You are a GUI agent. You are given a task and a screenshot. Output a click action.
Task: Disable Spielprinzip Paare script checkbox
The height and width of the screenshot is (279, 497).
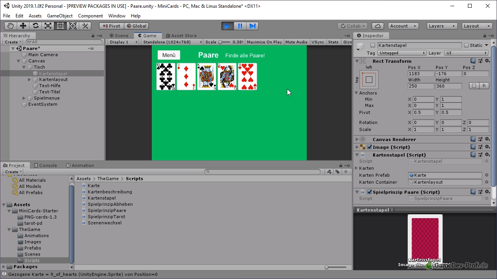pos(369,192)
